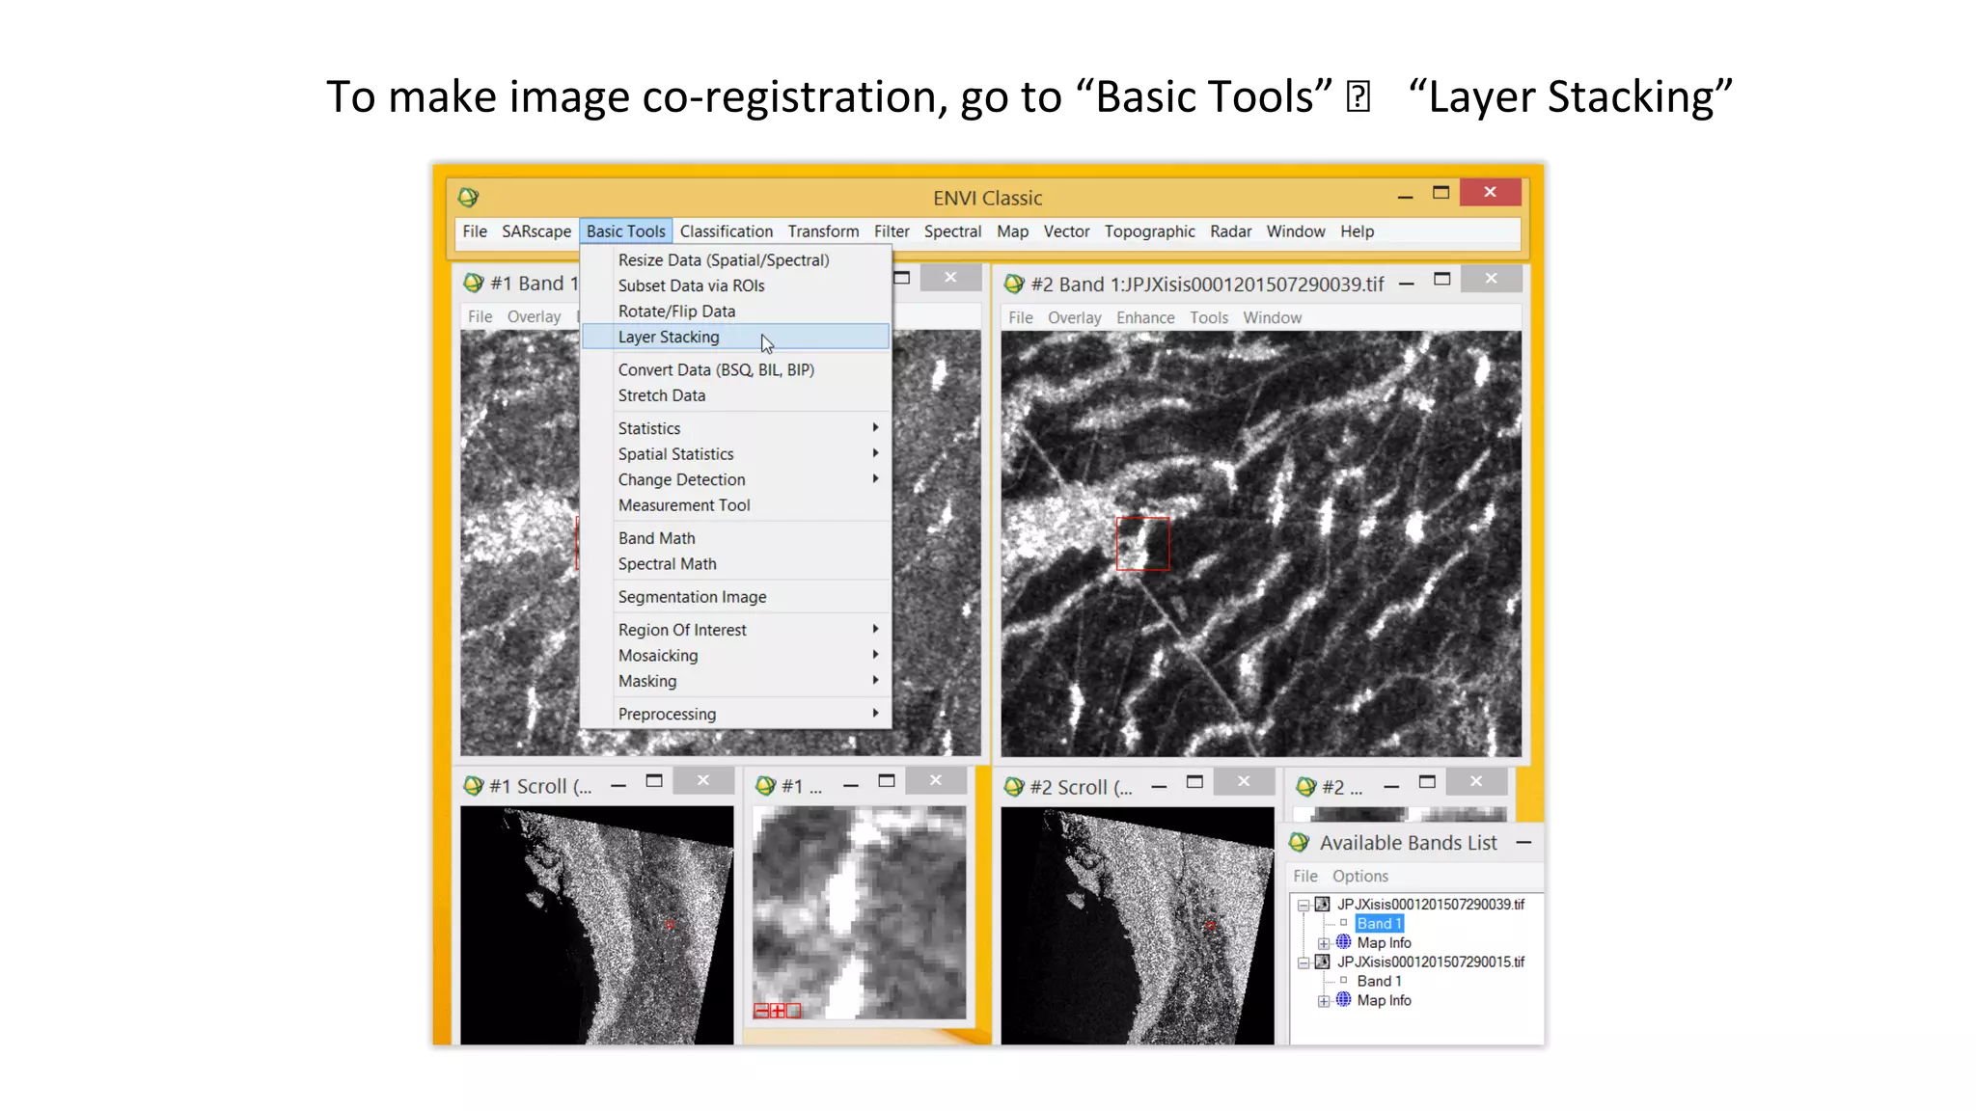Image resolution: width=1976 pixels, height=1111 pixels.
Task: Choose Spectral Math
Action: [735, 564]
